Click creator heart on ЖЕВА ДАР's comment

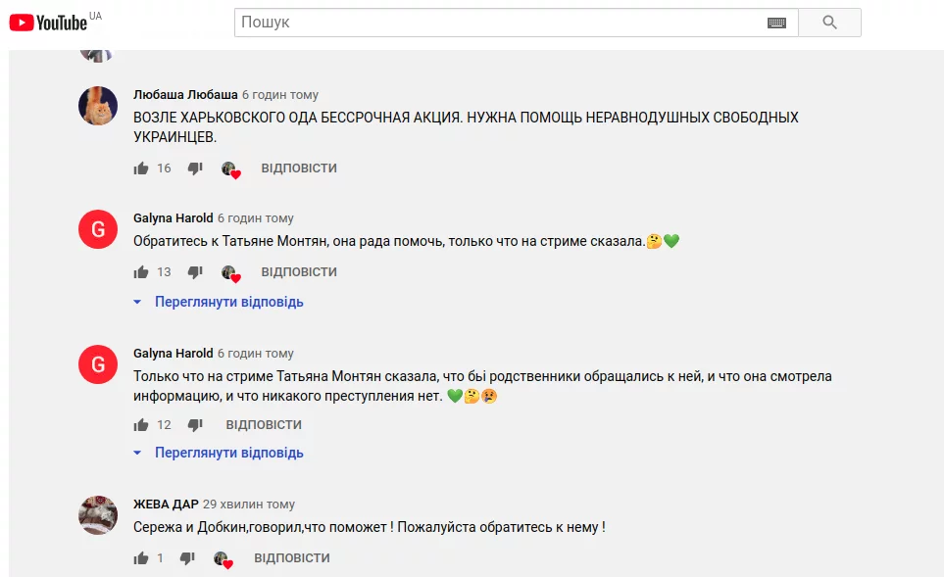[223, 560]
